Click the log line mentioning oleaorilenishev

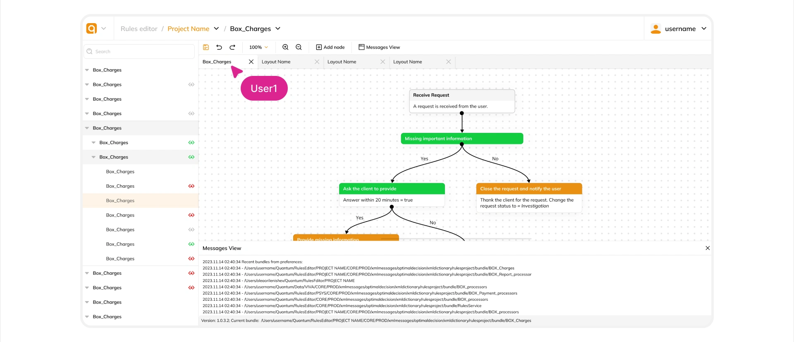(279, 281)
